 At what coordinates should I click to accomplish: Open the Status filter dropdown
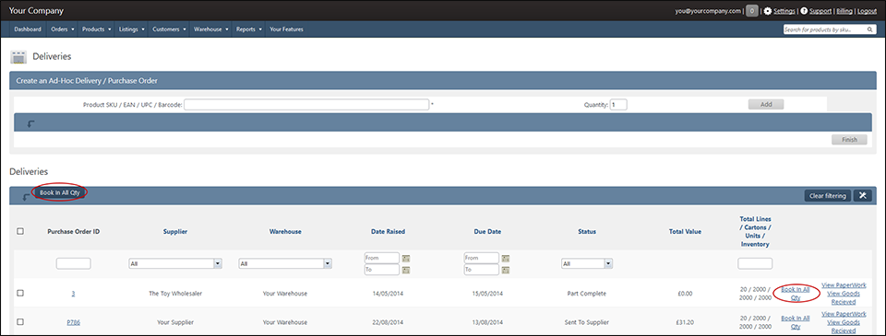[x=587, y=263]
